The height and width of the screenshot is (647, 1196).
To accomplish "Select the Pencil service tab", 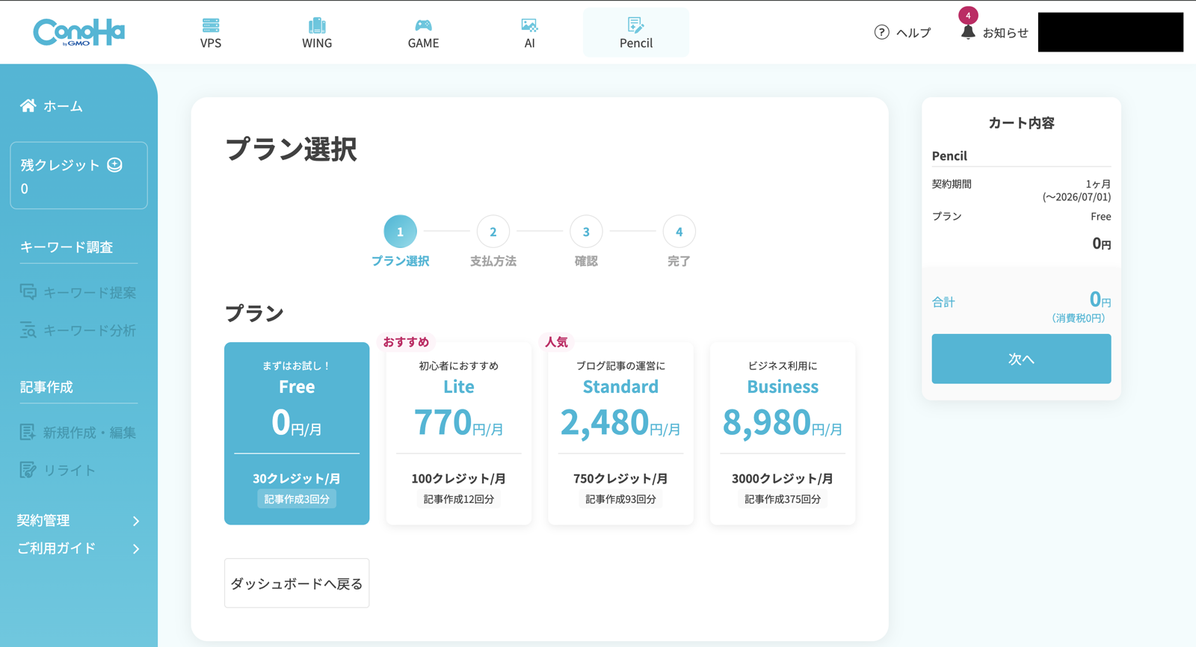I will [x=636, y=33].
